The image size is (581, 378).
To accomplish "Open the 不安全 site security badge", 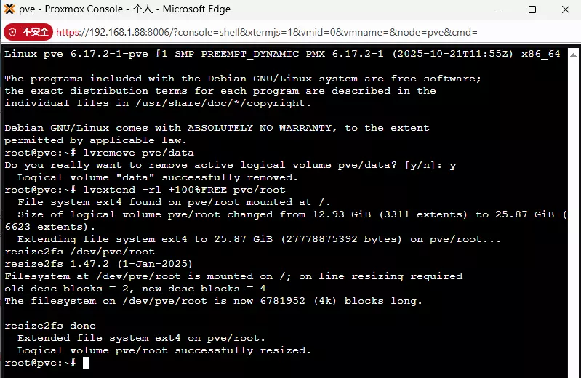I will 28,32.
